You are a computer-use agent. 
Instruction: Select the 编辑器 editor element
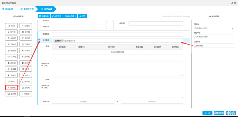[x=12, y=69]
